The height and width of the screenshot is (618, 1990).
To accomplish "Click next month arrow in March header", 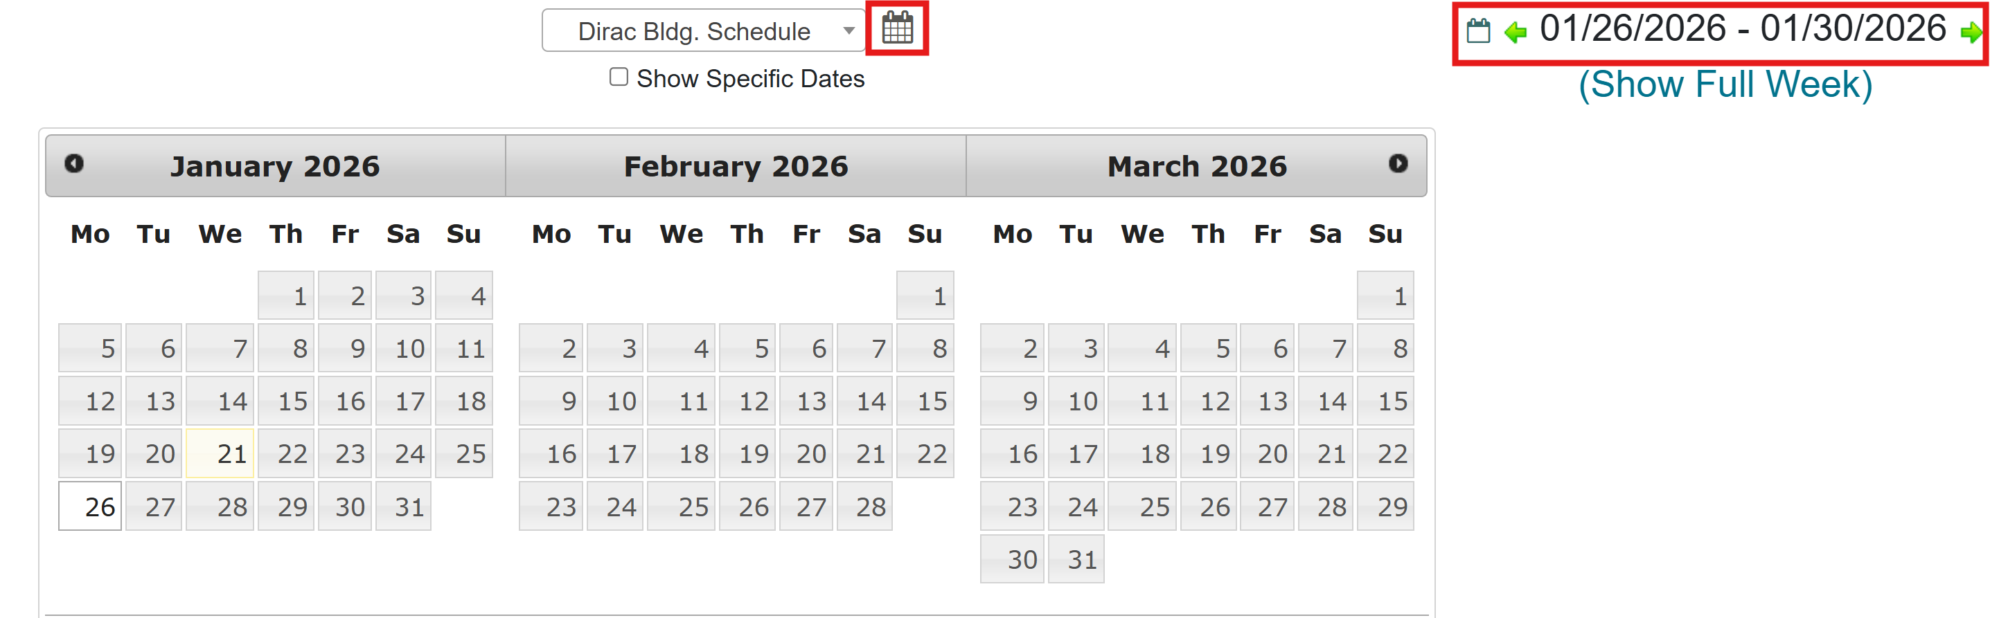I will pyautogui.click(x=1398, y=163).
